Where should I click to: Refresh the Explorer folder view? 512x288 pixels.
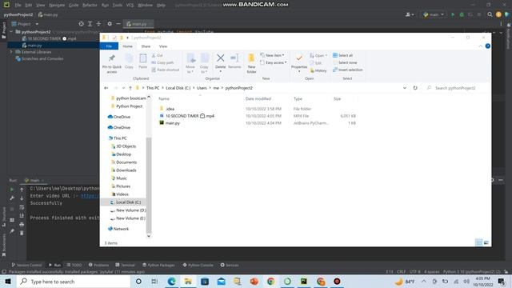tap(415, 88)
